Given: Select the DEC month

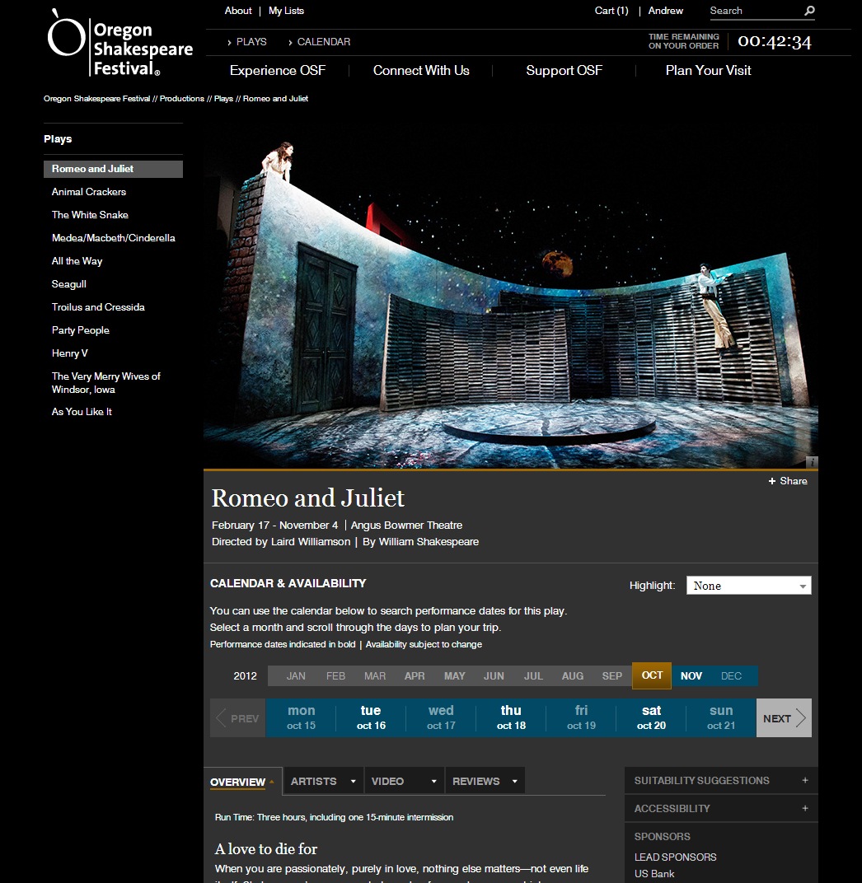Looking at the screenshot, I should tap(731, 676).
